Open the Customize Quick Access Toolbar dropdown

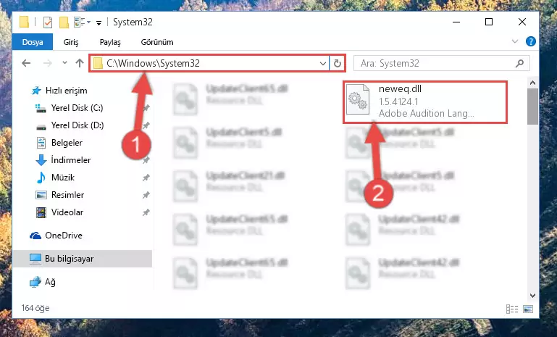[x=99, y=22]
